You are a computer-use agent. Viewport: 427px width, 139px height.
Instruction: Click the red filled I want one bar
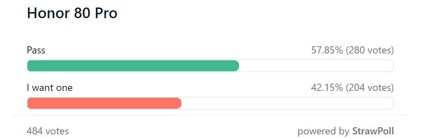(104, 103)
